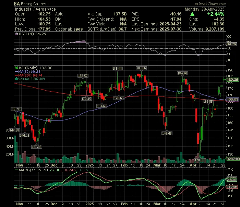This screenshot has height=207, width=240.
Task: Click the 166.63 MA(50) axis tag
Action: (232, 100)
